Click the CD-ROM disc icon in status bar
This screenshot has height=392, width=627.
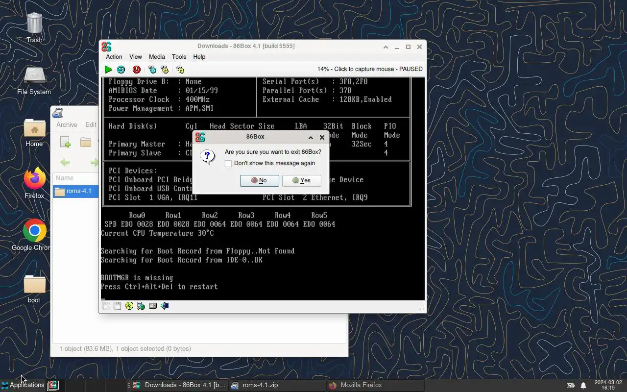[129, 306]
